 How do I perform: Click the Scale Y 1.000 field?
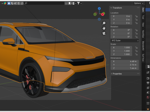click(121, 51)
